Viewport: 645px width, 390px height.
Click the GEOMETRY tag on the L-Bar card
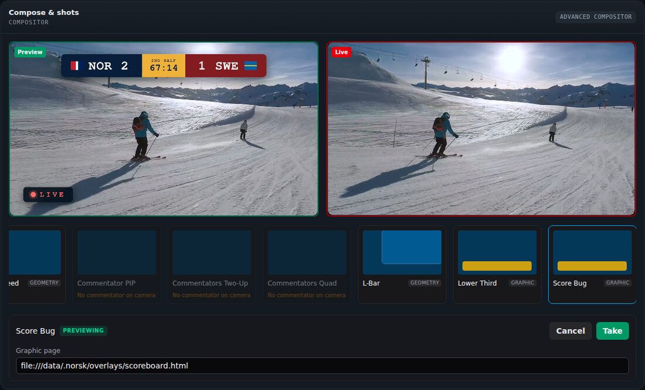425,283
